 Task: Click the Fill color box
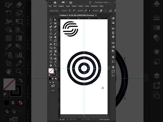click(x=51, y=71)
